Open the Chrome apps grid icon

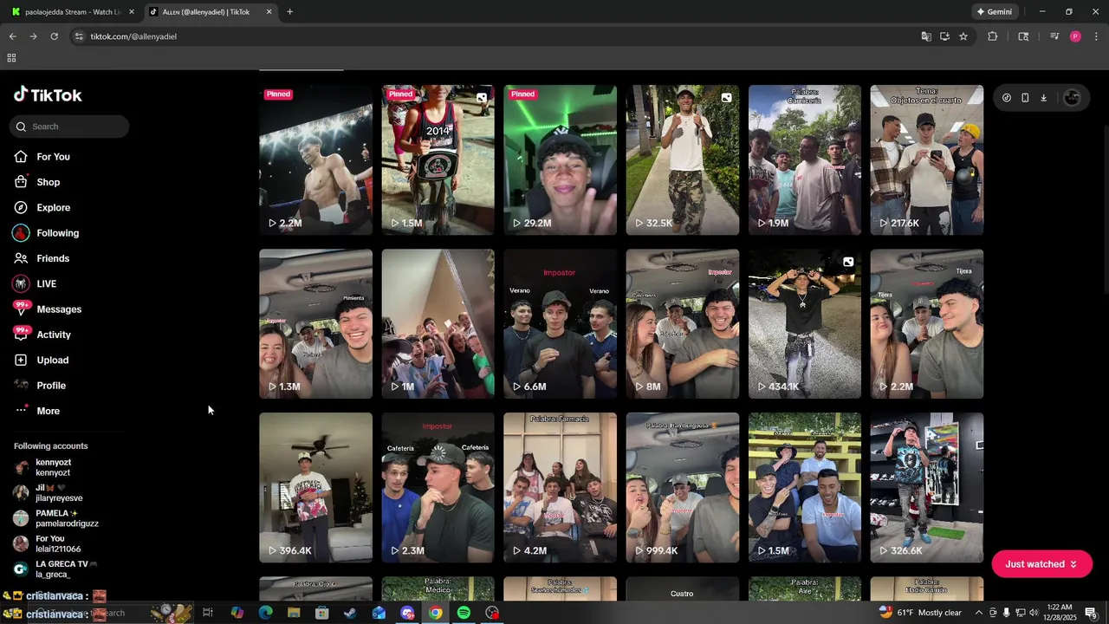pyautogui.click(x=11, y=58)
